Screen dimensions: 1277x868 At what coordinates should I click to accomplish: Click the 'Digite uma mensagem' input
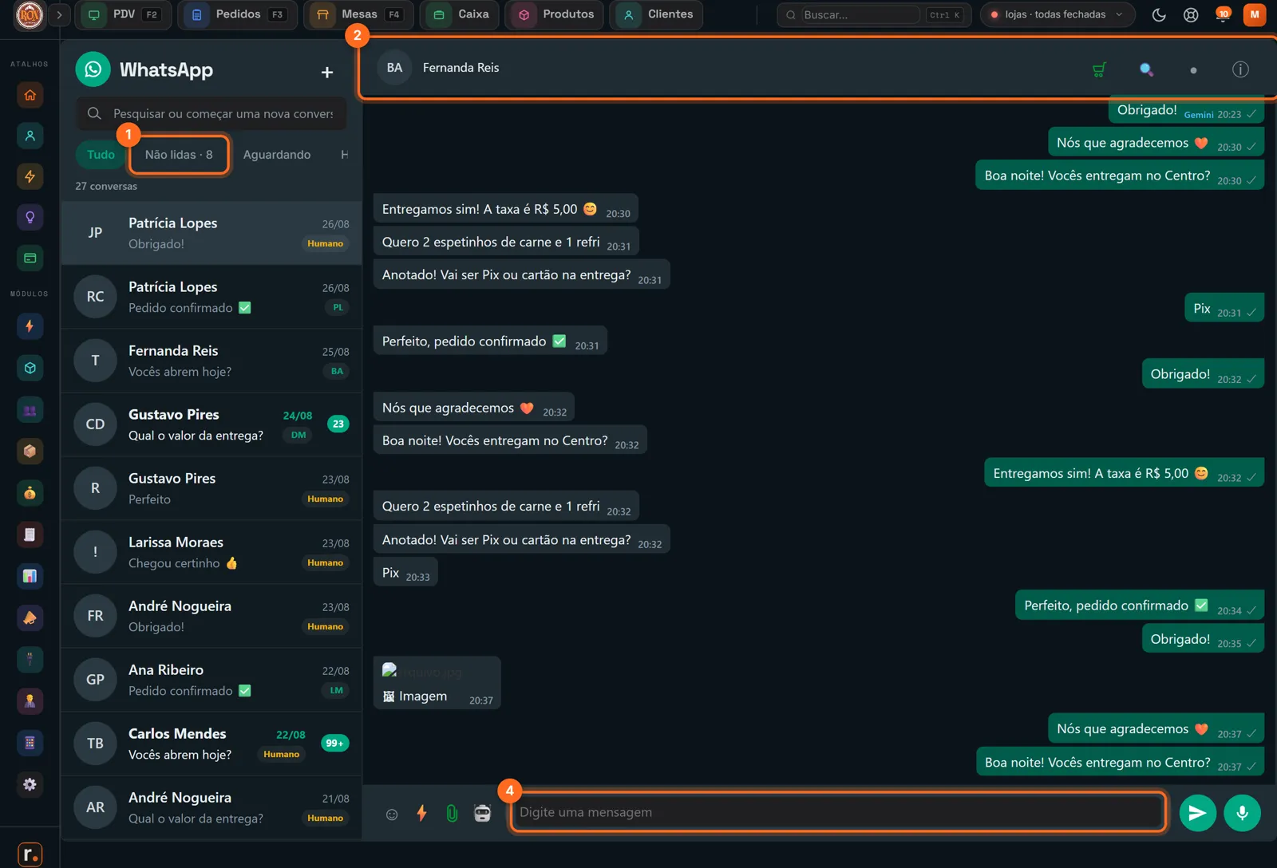837,812
